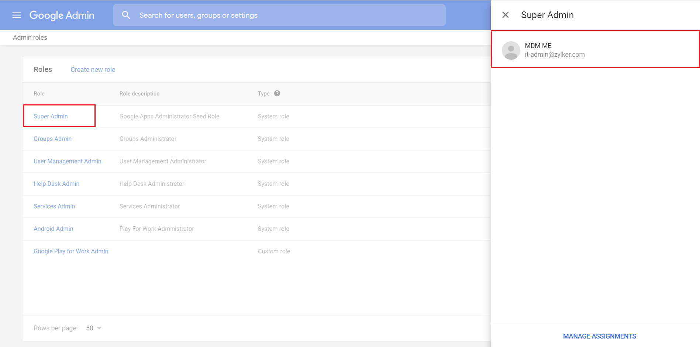This screenshot has width=700, height=347.
Task: Open the rows per page dropdown
Action: pos(94,328)
